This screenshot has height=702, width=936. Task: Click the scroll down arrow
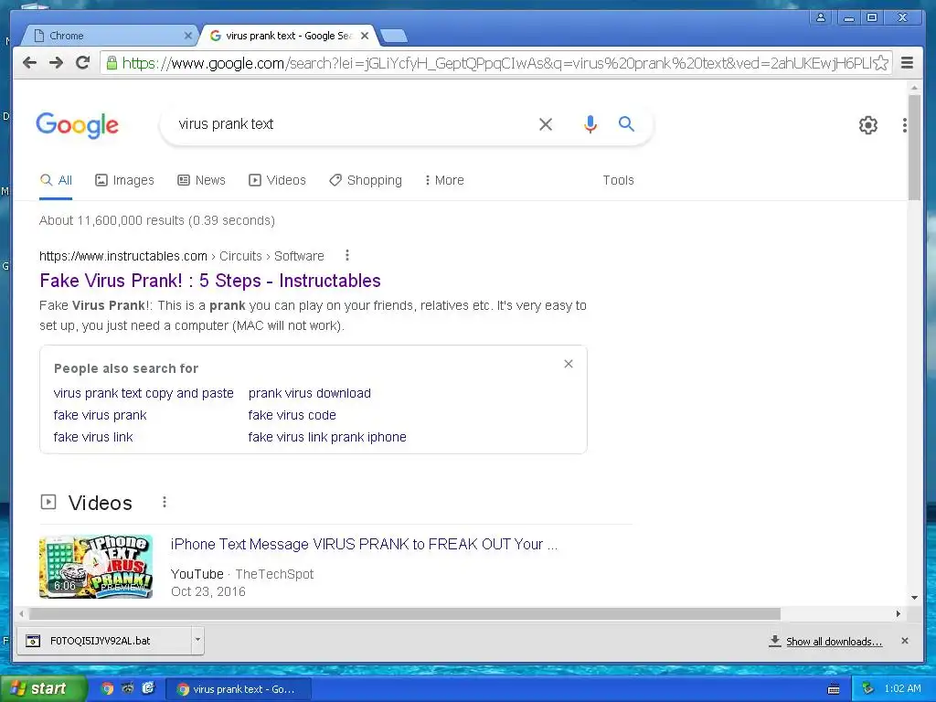point(914,598)
